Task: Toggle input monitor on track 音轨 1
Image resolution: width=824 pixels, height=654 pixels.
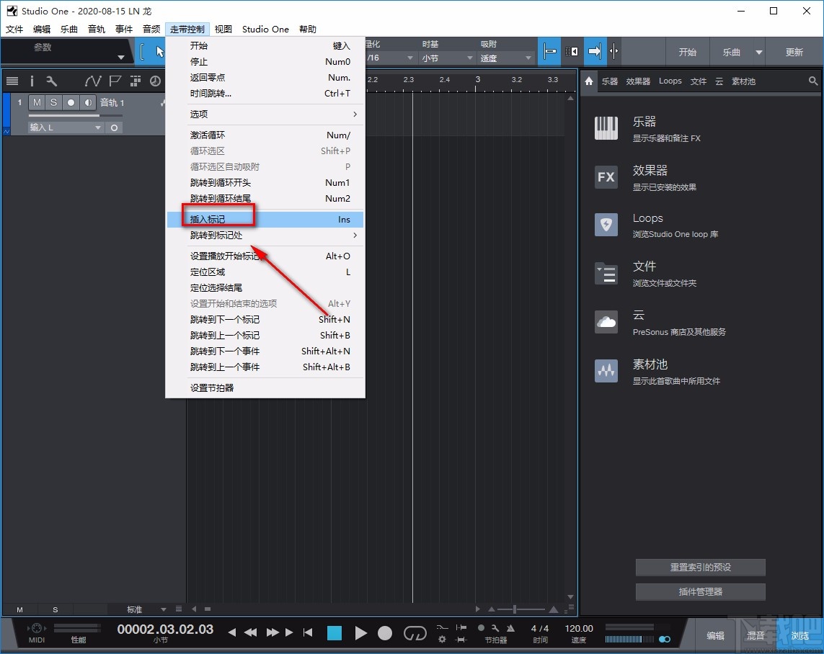Action: coord(88,102)
